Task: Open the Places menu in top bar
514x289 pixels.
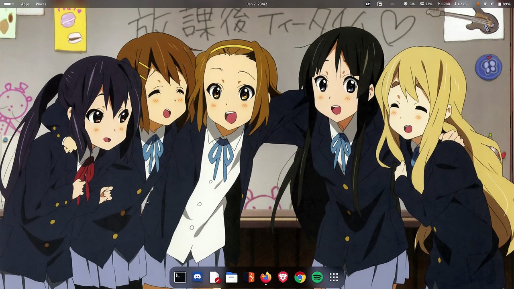Action: coord(41,4)
